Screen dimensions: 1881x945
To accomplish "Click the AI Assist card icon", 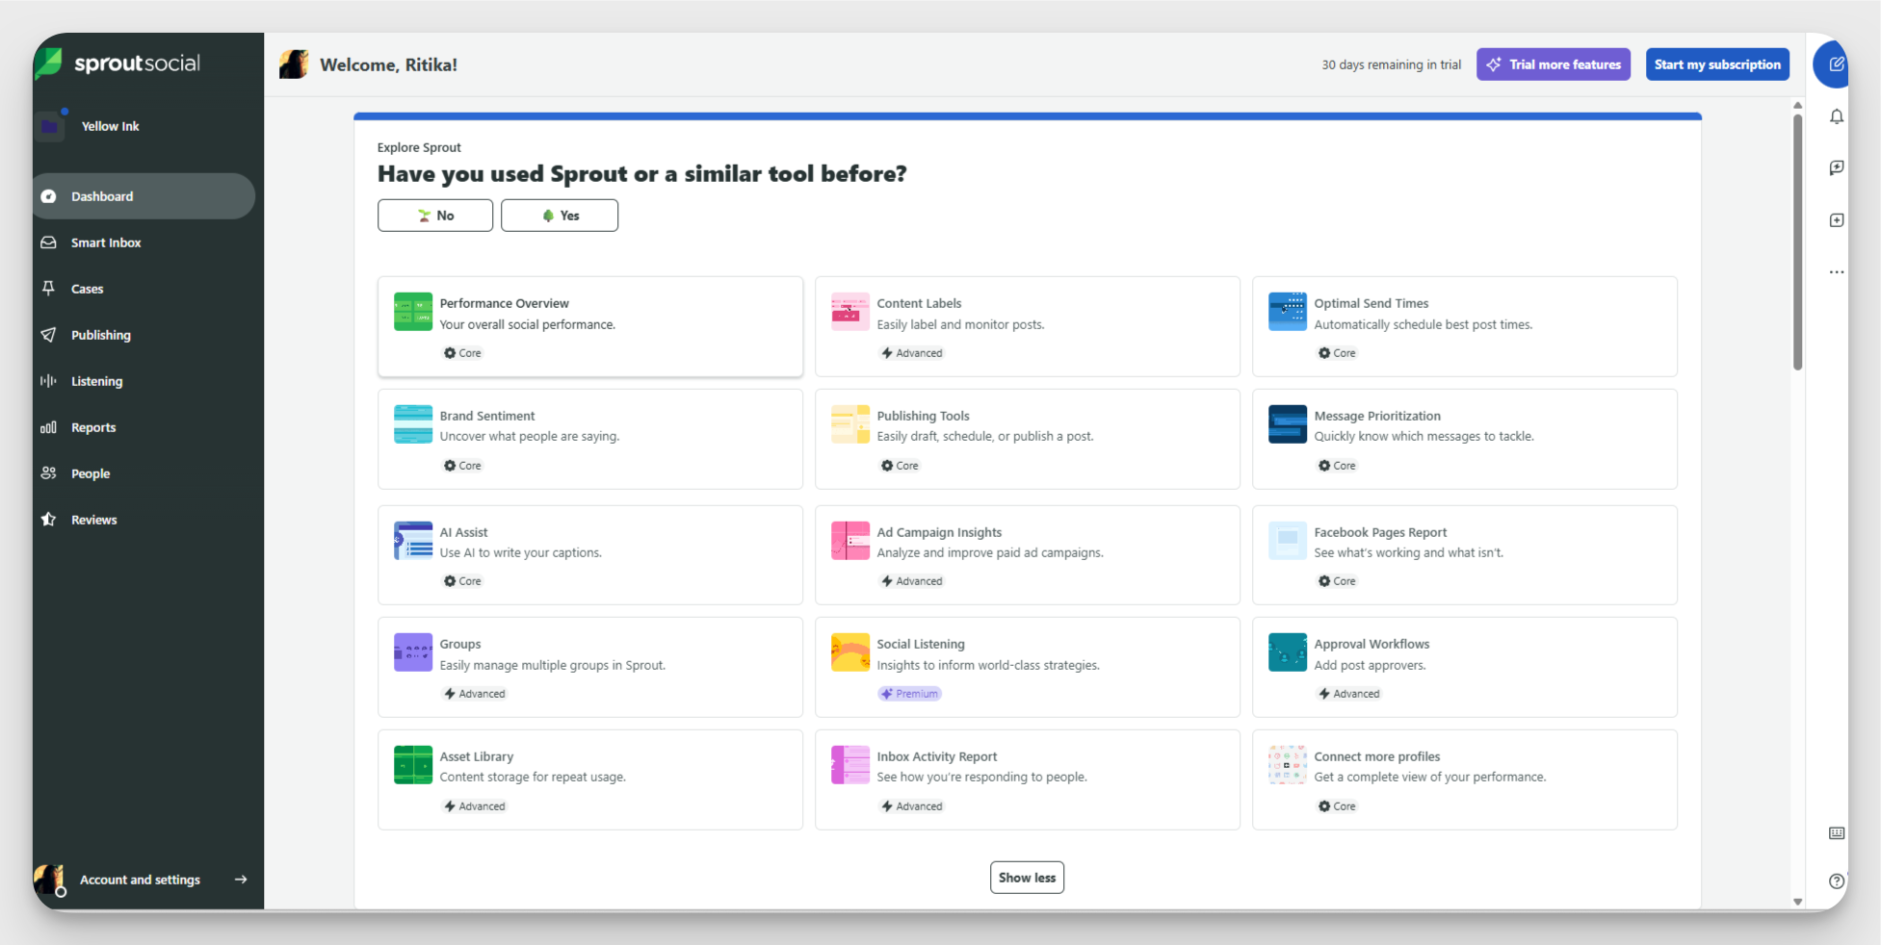I will (413, 541).
